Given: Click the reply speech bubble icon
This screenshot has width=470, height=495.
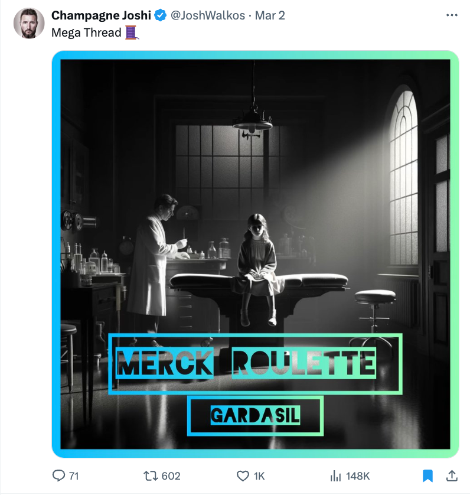Looking at the screenshot, I should pos(59,476).
